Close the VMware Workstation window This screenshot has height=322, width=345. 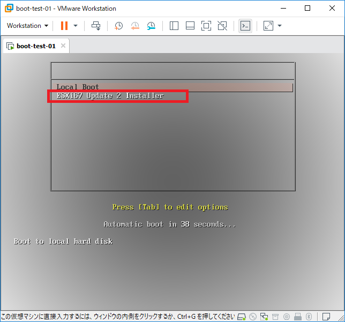pyautogui.click(x=332, y=9)
